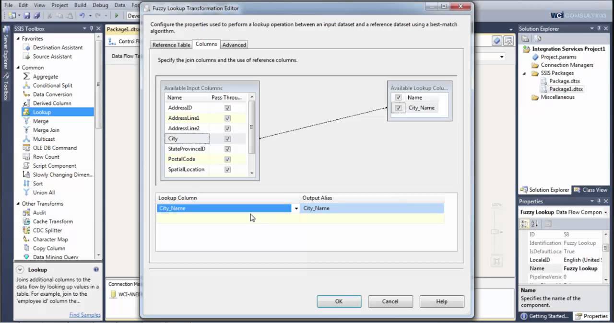Click the Save icon in the toolbar
This screenshot has height=323, width=614.
coord(26,16)
